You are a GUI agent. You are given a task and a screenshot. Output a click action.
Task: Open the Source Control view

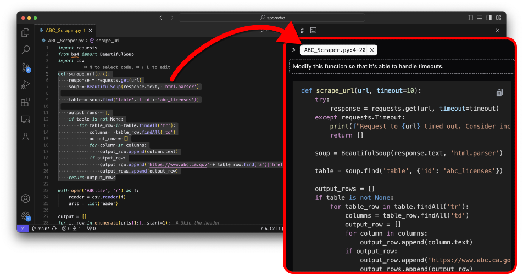[26, 67]
